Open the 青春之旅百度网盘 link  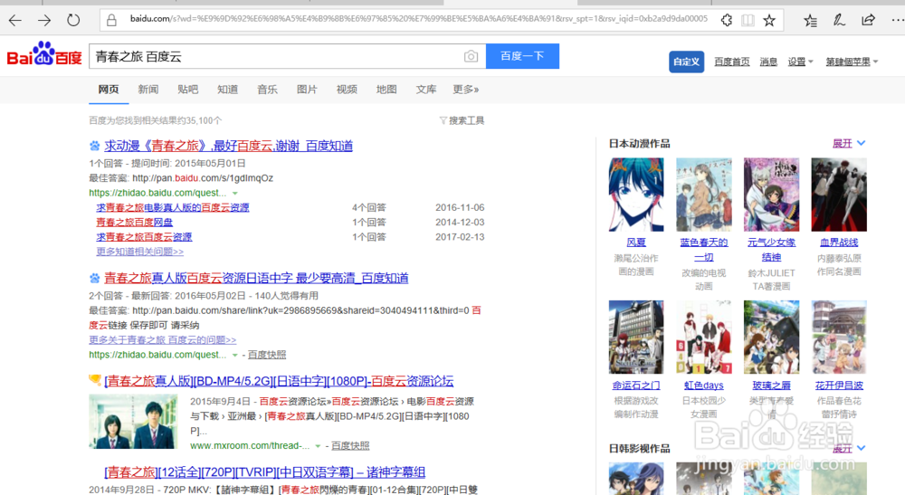click(x=135, y=222)
